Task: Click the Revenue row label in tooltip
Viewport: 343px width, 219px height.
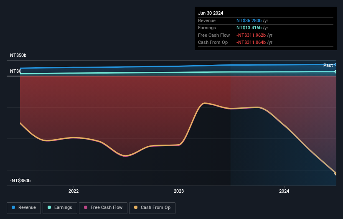Action: (207, 20)
